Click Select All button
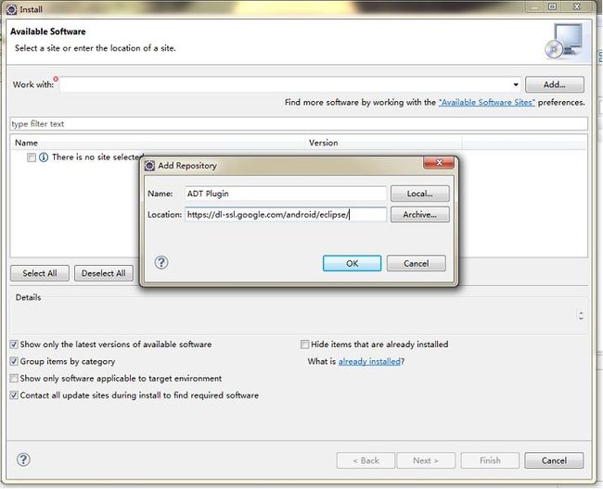 [40, 273]
